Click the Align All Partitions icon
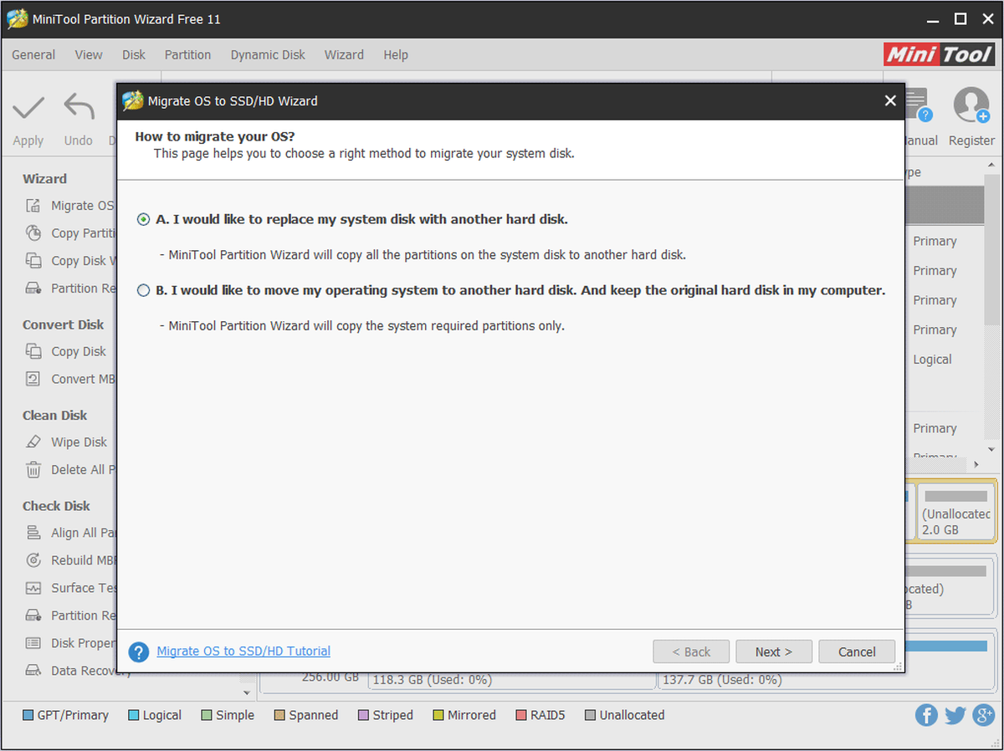1004x751 pixels. (33, 534)
